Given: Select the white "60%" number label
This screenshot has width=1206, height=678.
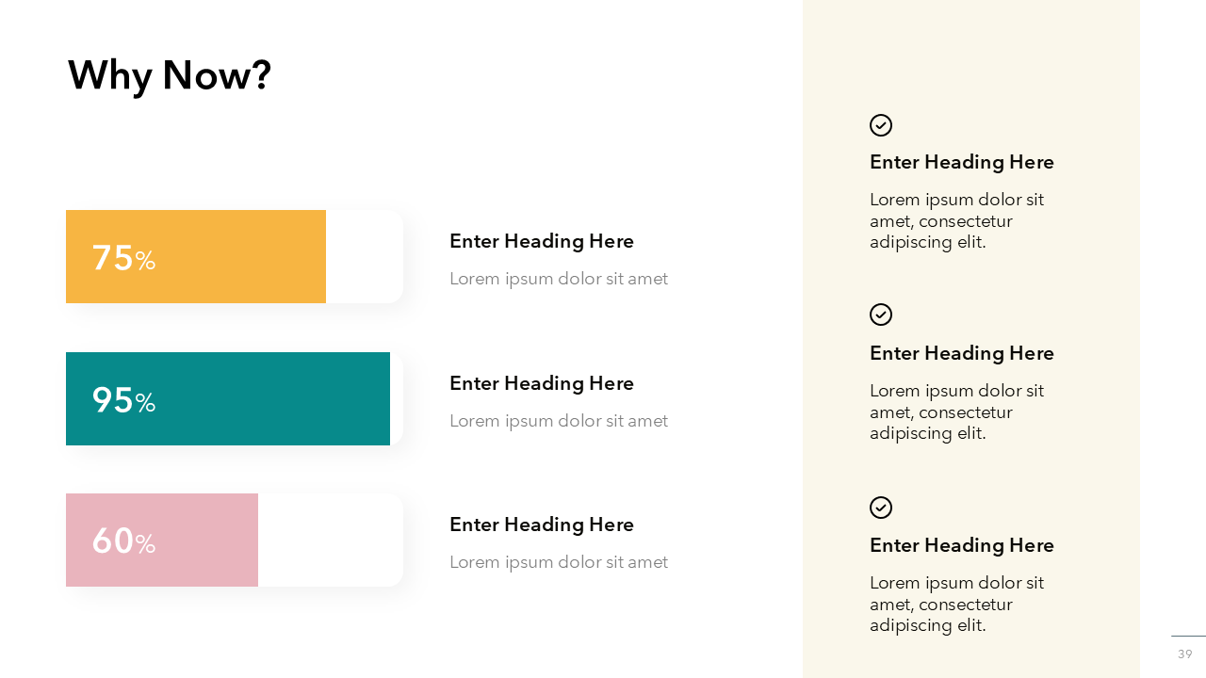Looking at the screenshot, I should click(x=123, y=541).
